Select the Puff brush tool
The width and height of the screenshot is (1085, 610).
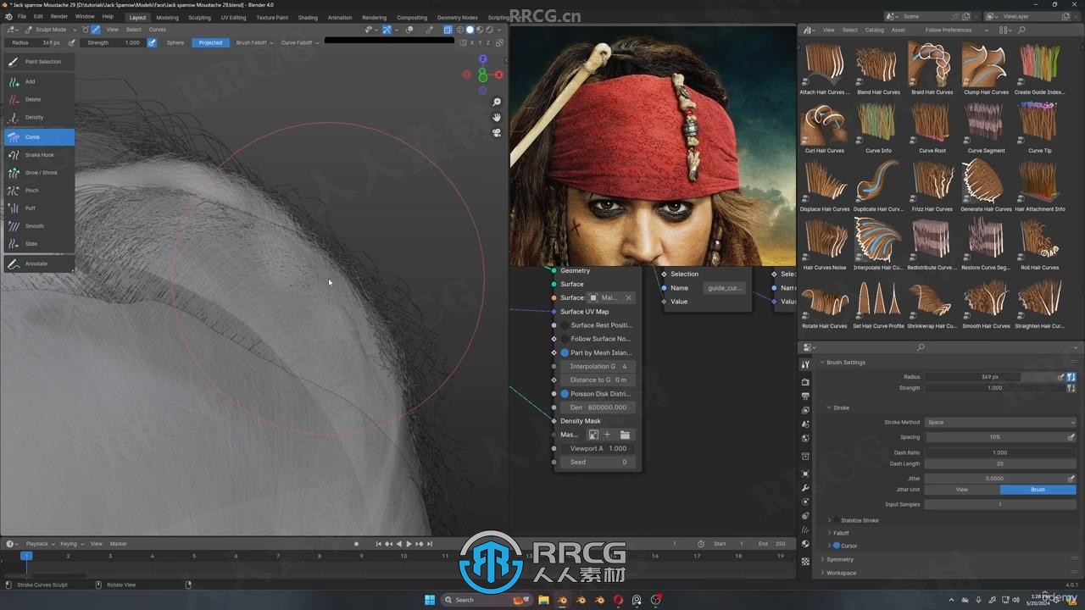click(39, 208)
